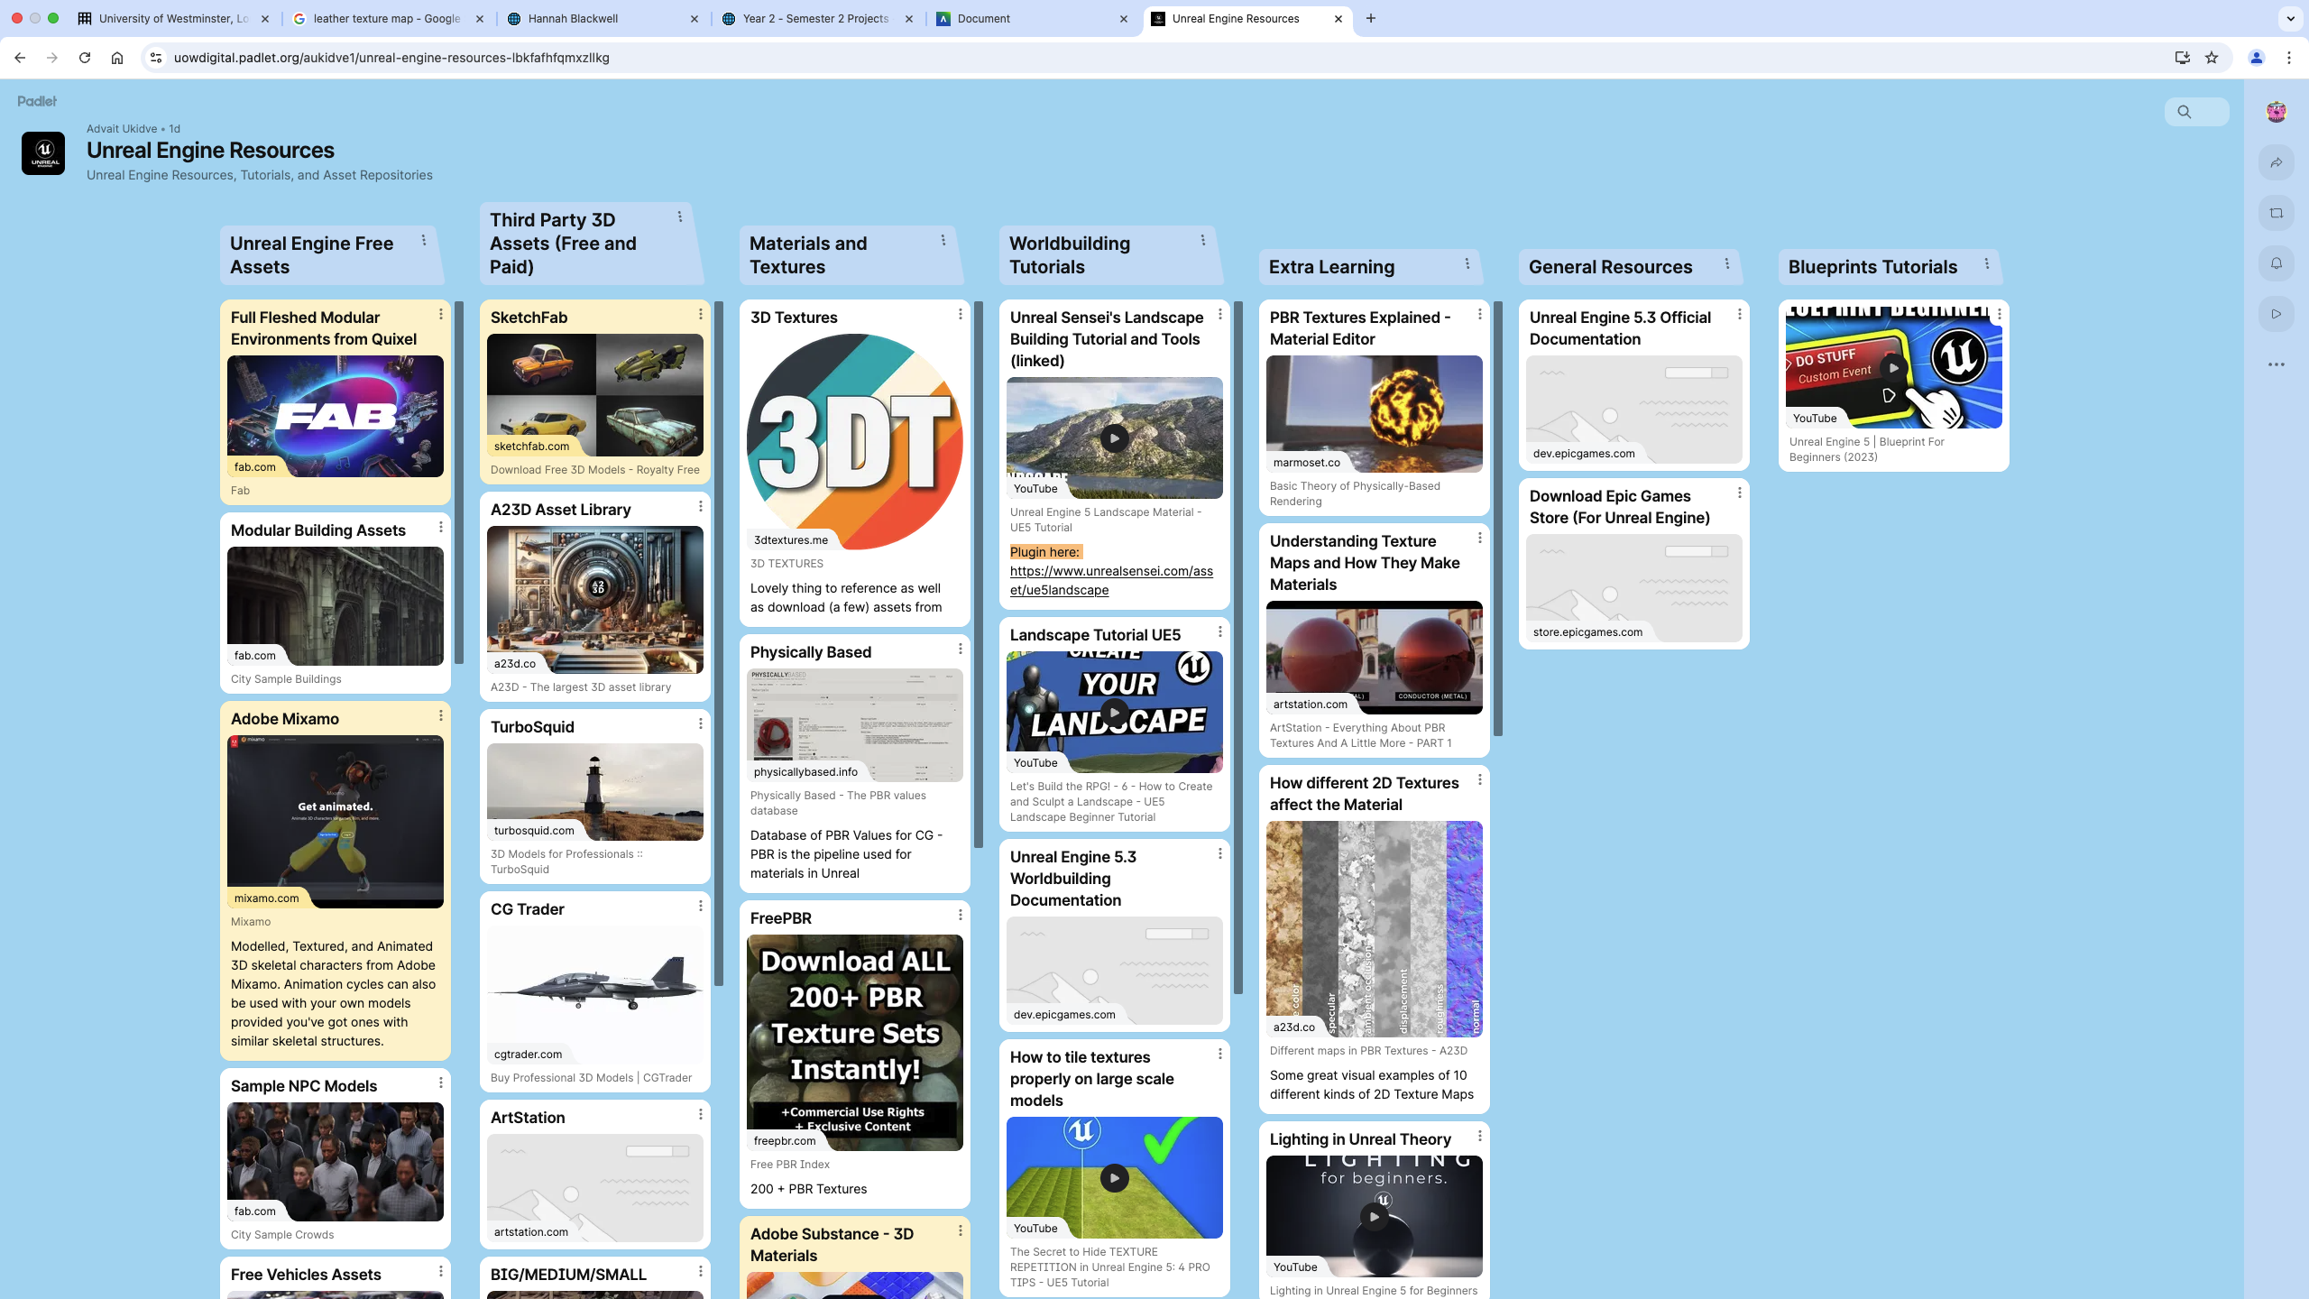Open the unrealsensei.com plugin link
2309x1299 pixels.
point(1111,580)
